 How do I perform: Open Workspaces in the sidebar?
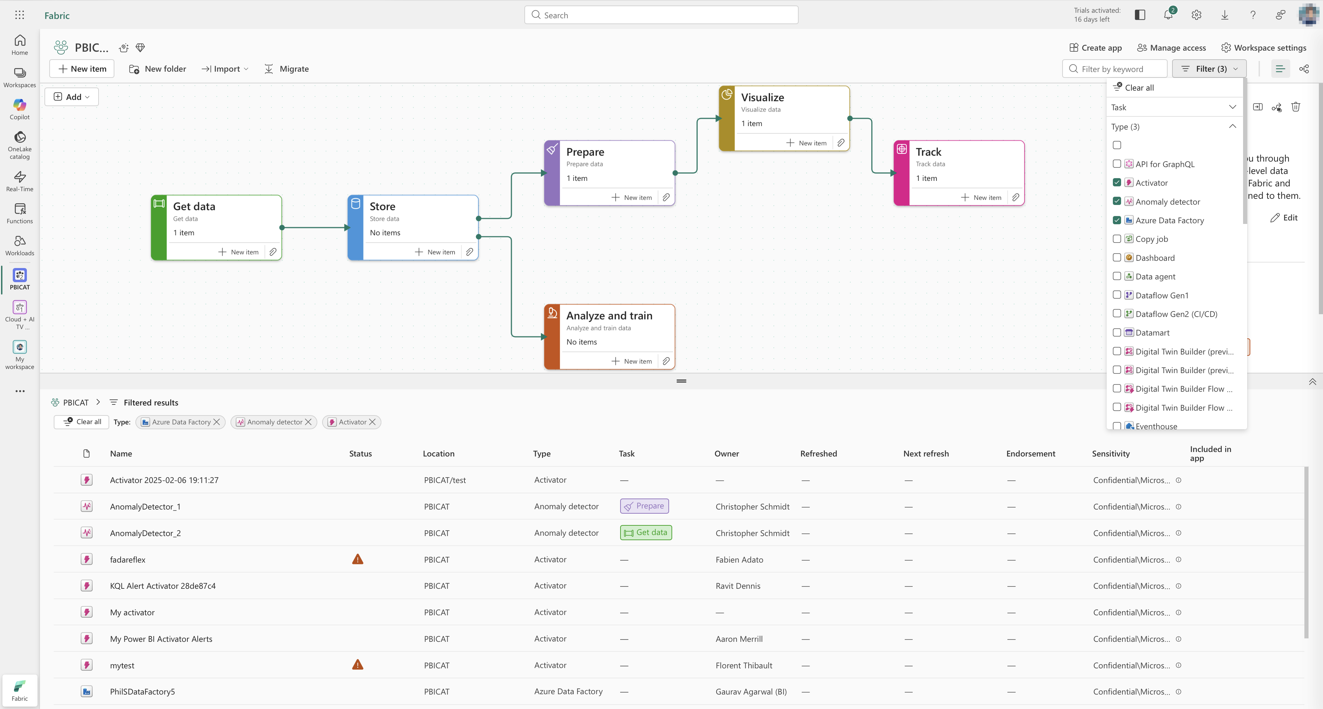tap(20, 78)
